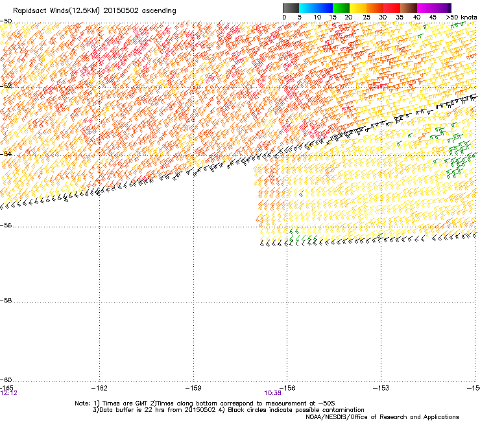Select the red 30-35 knots legend swatch
The image size is (480, 421).
point(392,8)
